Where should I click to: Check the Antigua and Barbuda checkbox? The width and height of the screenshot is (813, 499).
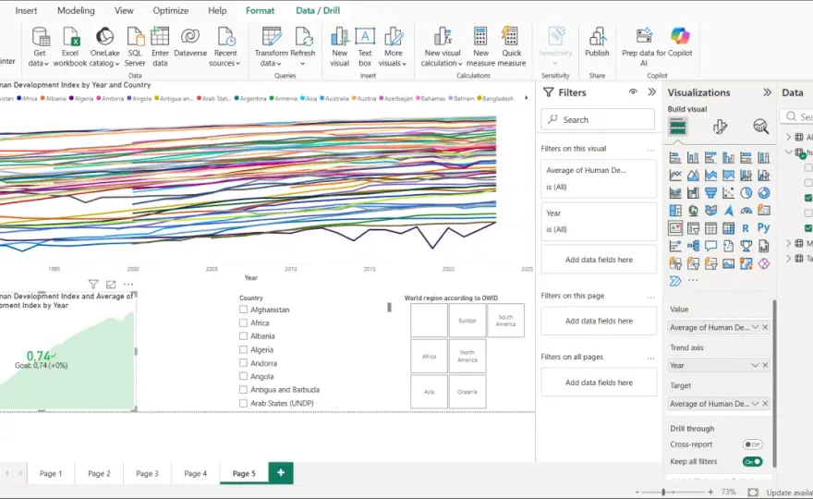click(x=243, y=390)
